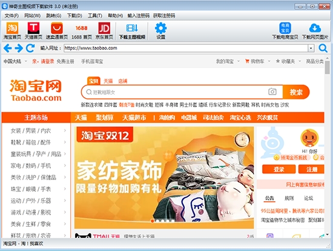The height and width of the screenshot is (251, 333).
Task: Go back with the left arrow
Action: point(8,48)
